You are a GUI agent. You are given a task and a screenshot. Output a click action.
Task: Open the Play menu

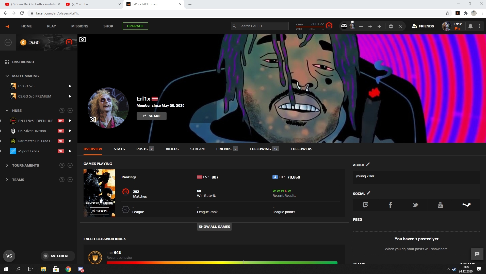coord(52,26)
